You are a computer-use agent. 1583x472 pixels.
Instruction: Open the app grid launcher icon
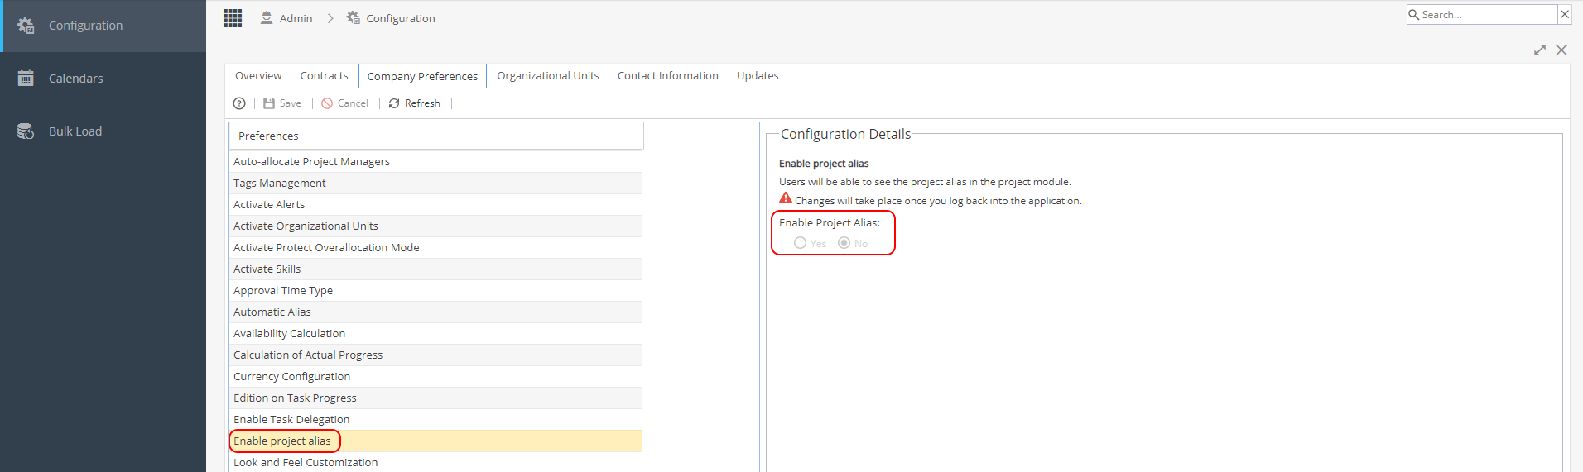[233, 18]
